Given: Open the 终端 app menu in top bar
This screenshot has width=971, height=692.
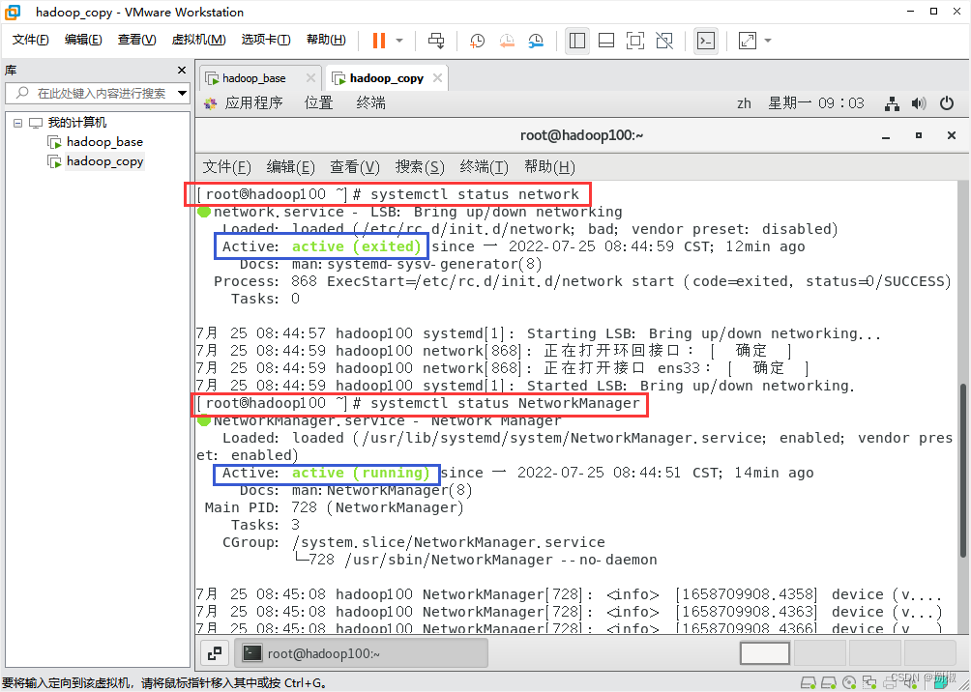Looking at the screenshot, I should 371,102.
